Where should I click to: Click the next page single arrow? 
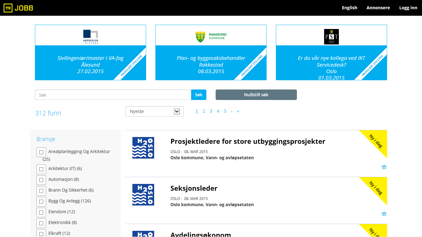(x=232, y=111)
